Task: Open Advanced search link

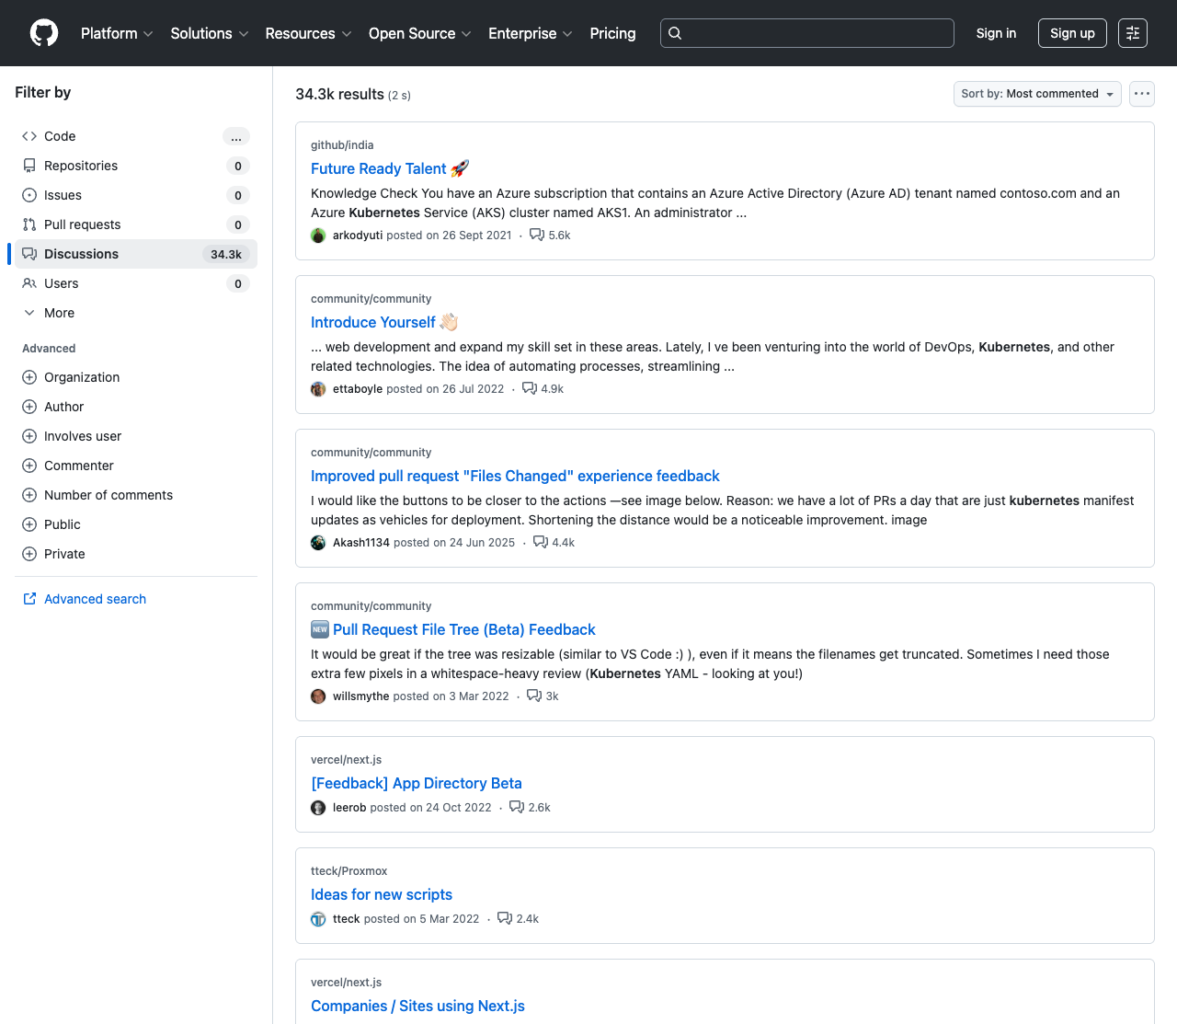Action: [x=96, y=599]
